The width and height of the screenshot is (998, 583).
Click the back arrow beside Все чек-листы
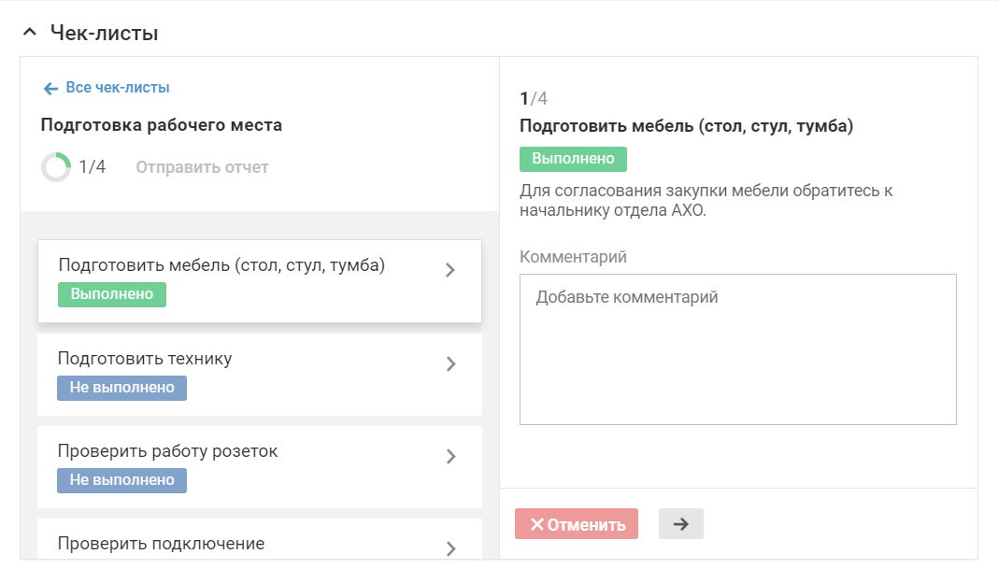(x=50, y=88)
